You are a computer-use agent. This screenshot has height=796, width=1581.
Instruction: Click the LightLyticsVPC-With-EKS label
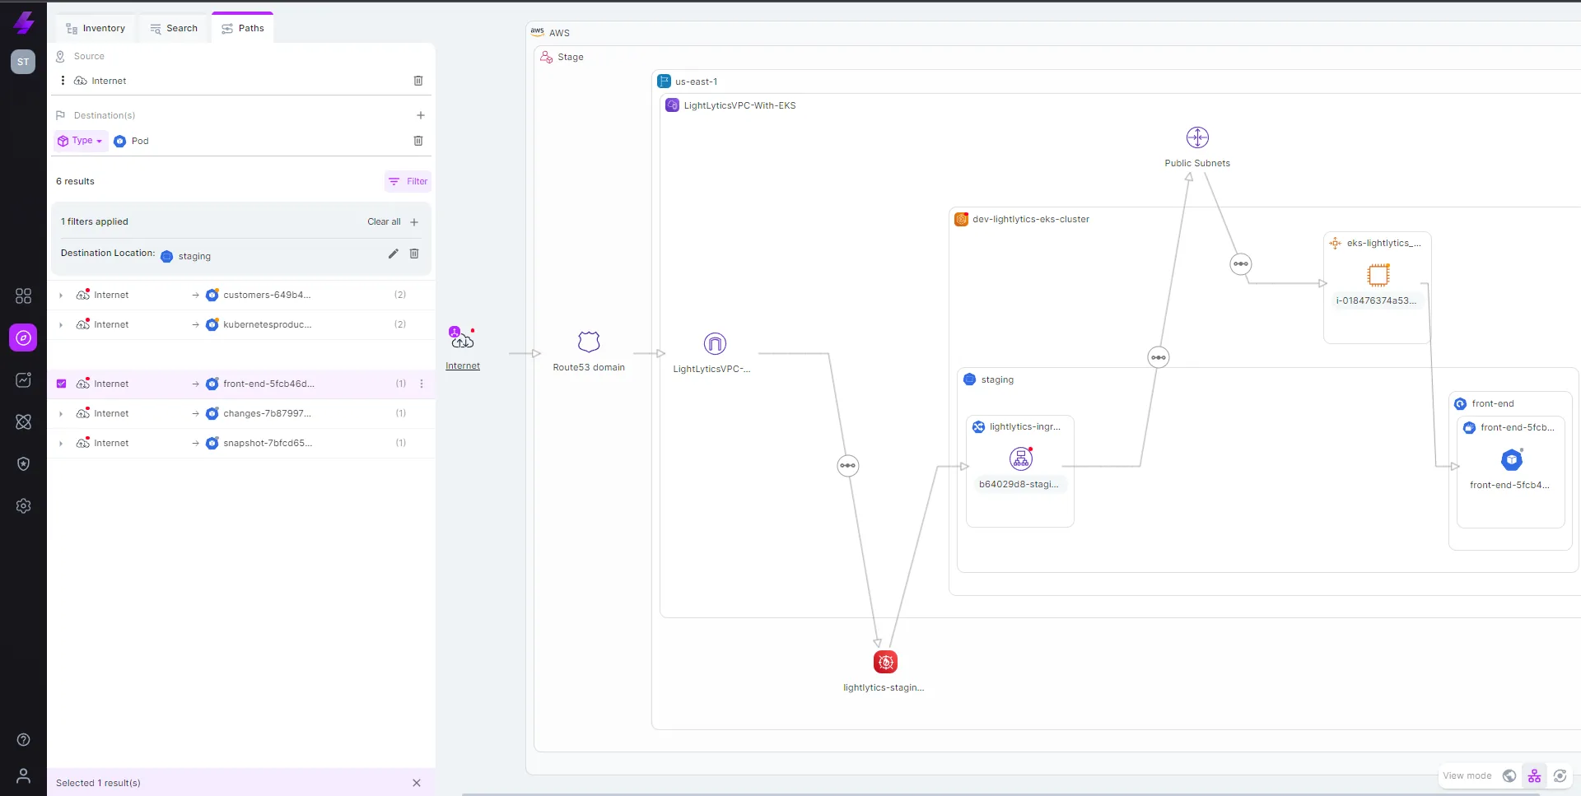[739, 105]
